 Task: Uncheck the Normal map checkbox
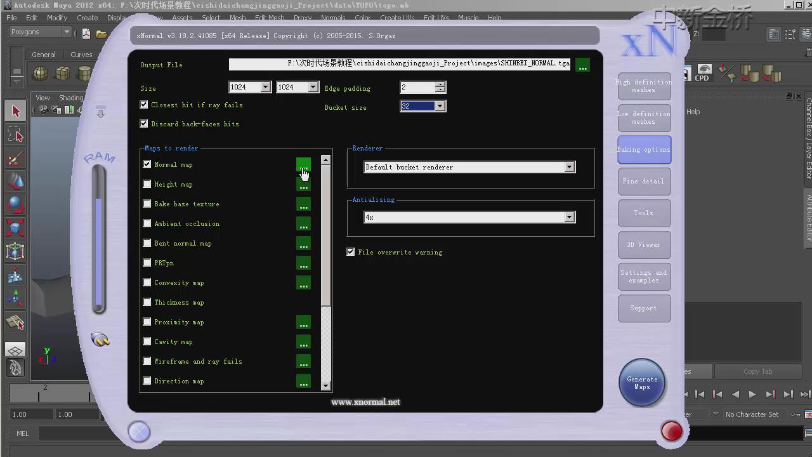click(x=147, y=164)
